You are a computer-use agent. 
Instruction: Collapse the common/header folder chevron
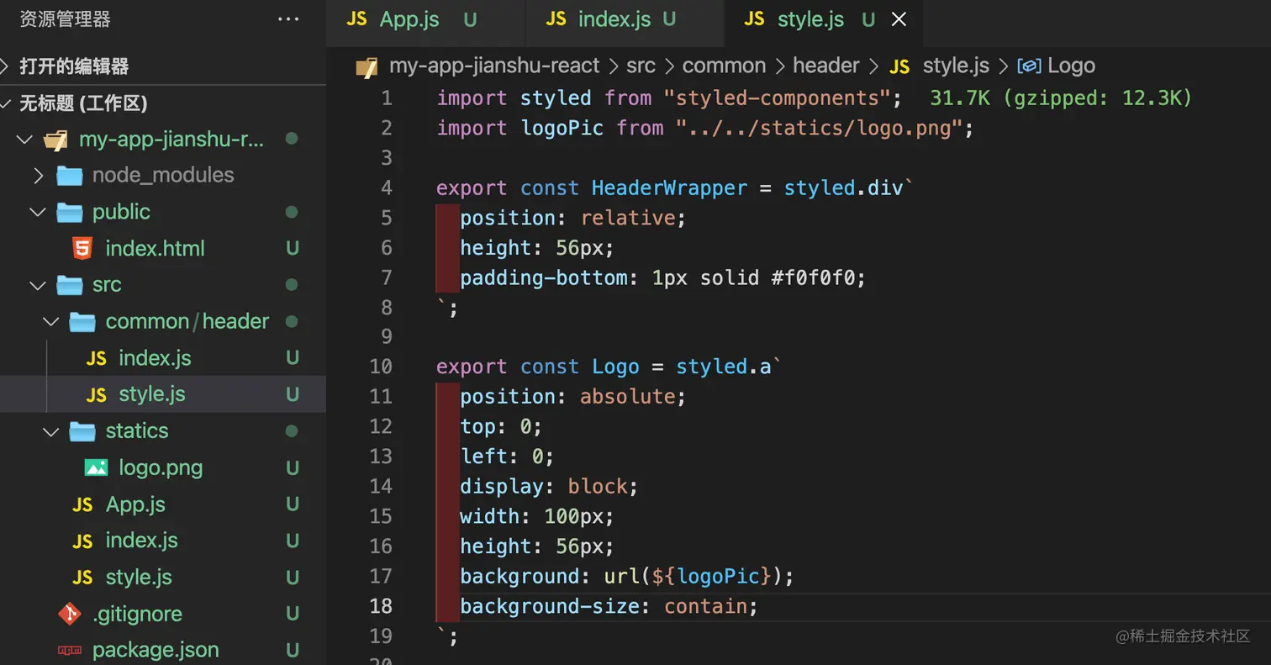pyautogui.click(x=51, y=321)
